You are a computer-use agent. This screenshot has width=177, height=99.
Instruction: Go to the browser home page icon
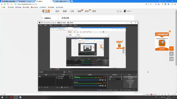click(x=12, y=4)
